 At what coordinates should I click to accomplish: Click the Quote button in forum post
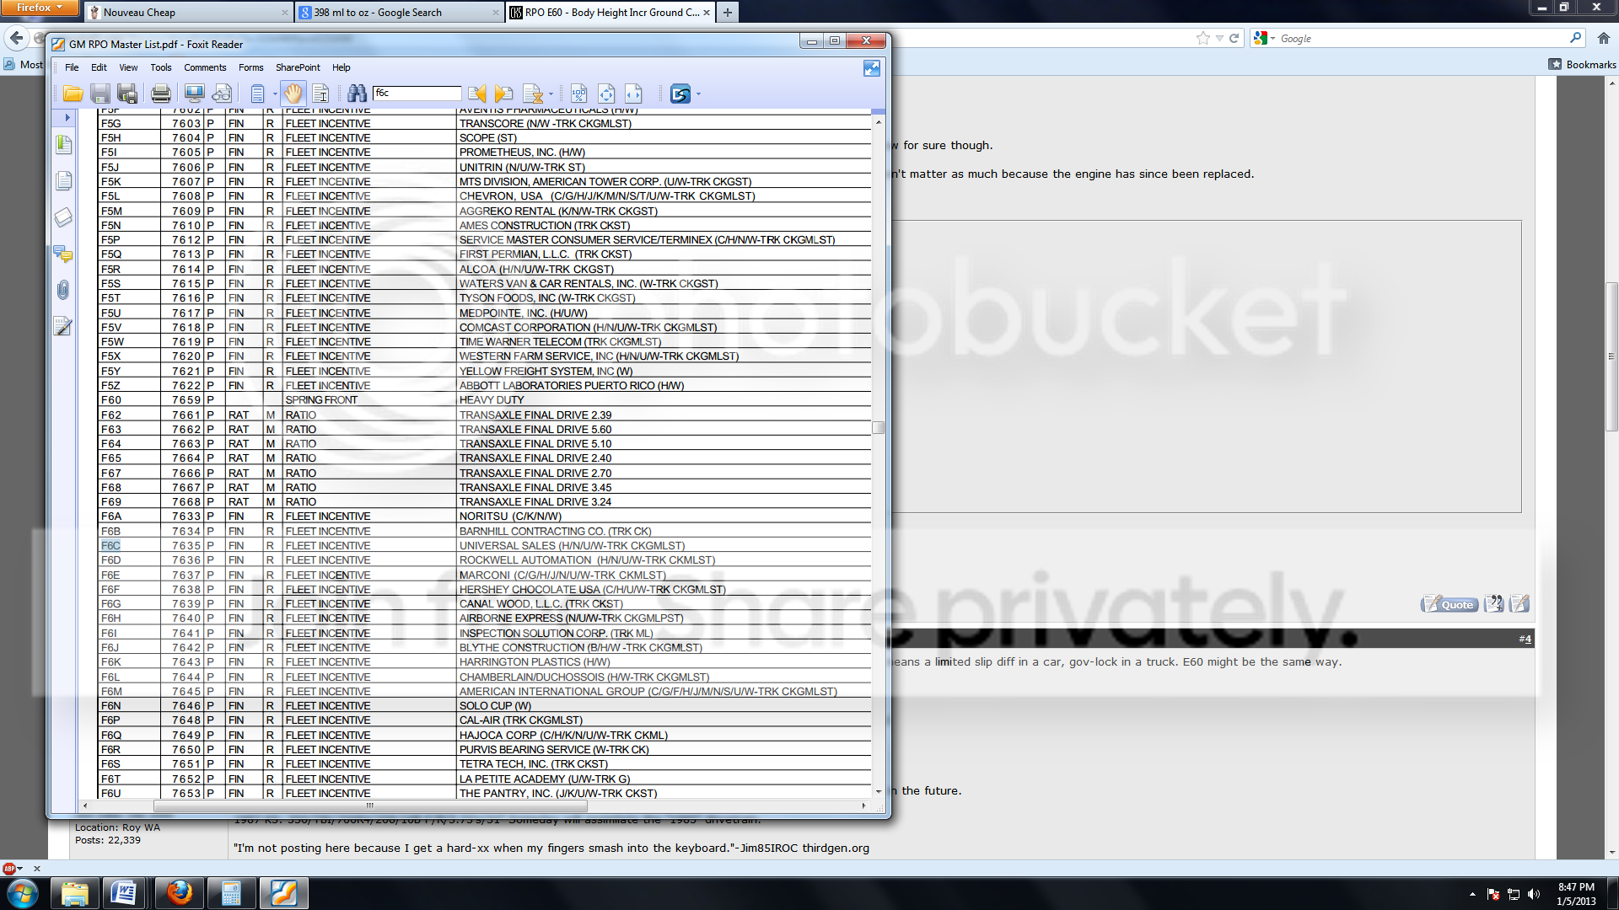[x=1450, y=604]
